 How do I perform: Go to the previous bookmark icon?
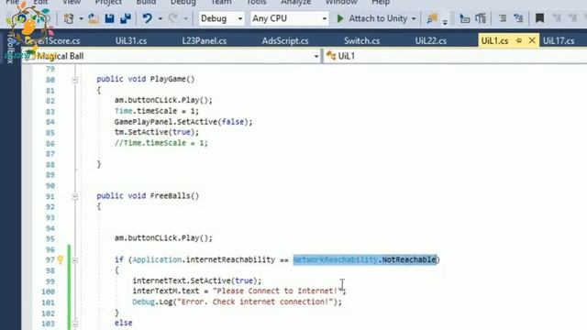click(557, 17)
